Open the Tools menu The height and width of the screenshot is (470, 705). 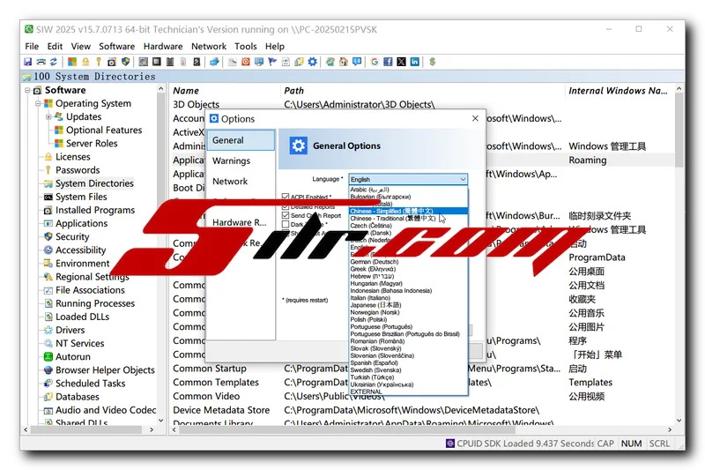[246, 47]
